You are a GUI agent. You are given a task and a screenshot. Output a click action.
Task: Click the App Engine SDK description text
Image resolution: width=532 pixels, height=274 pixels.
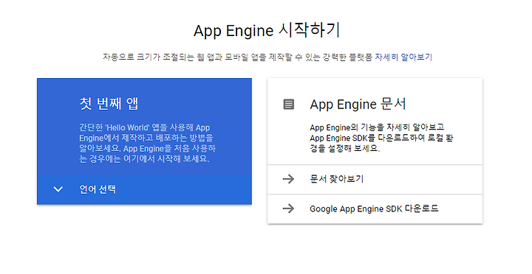tap(382, 138)
